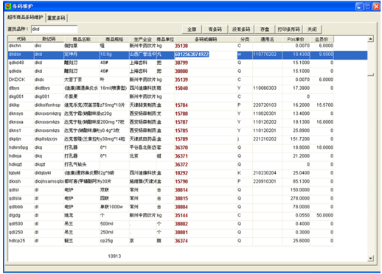
Task: Click the 条码或编码 column header
Action: point(206,39)
